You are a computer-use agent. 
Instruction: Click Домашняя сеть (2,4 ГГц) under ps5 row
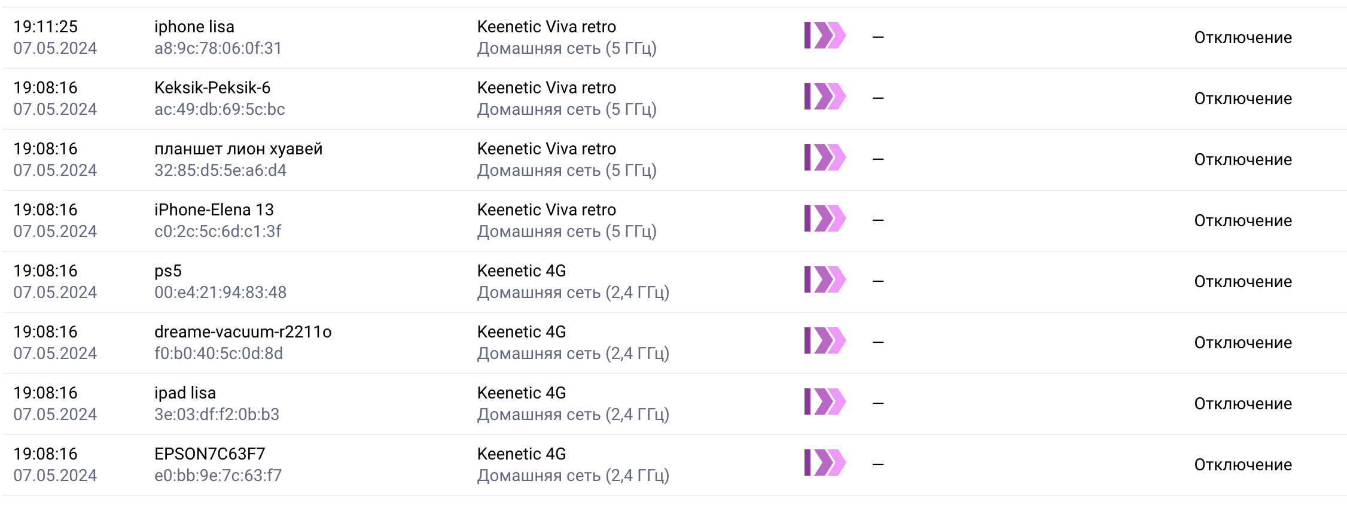[x=573, y=293]
